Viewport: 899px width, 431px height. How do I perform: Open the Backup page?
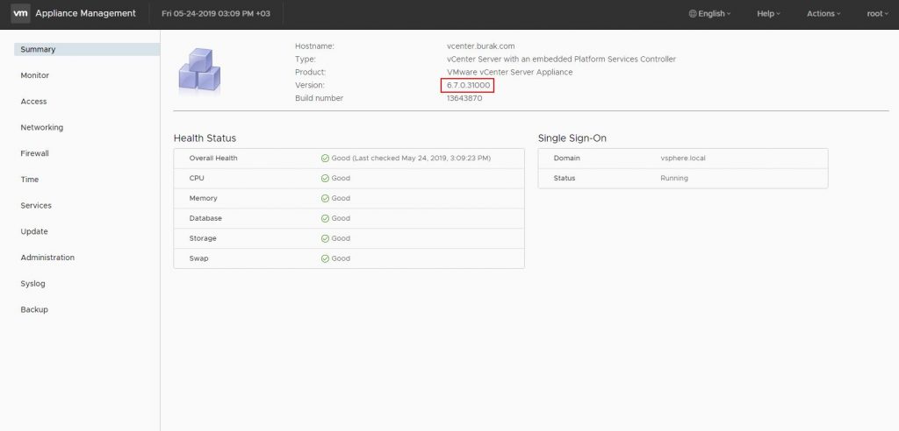[x=34, y=309]
